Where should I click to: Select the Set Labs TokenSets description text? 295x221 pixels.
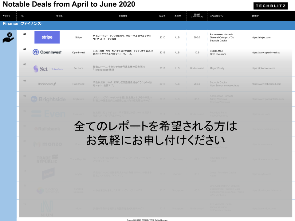[x=119, y=68]
